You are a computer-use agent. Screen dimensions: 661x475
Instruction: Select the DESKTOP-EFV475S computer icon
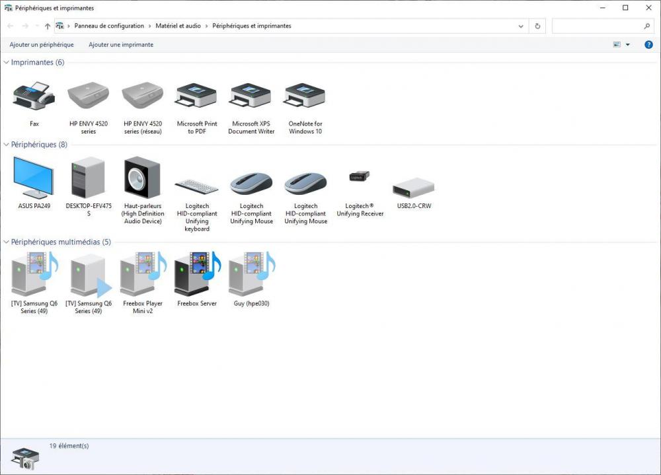coord(88,178)
